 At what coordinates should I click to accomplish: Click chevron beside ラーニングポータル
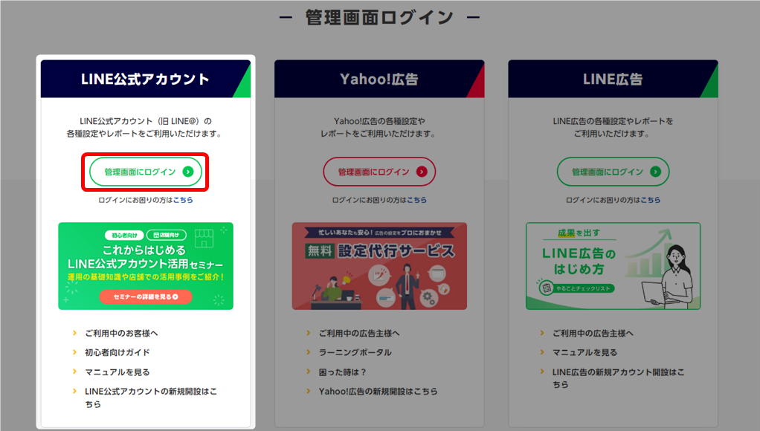pyautogui.click(x=309, y=352)
